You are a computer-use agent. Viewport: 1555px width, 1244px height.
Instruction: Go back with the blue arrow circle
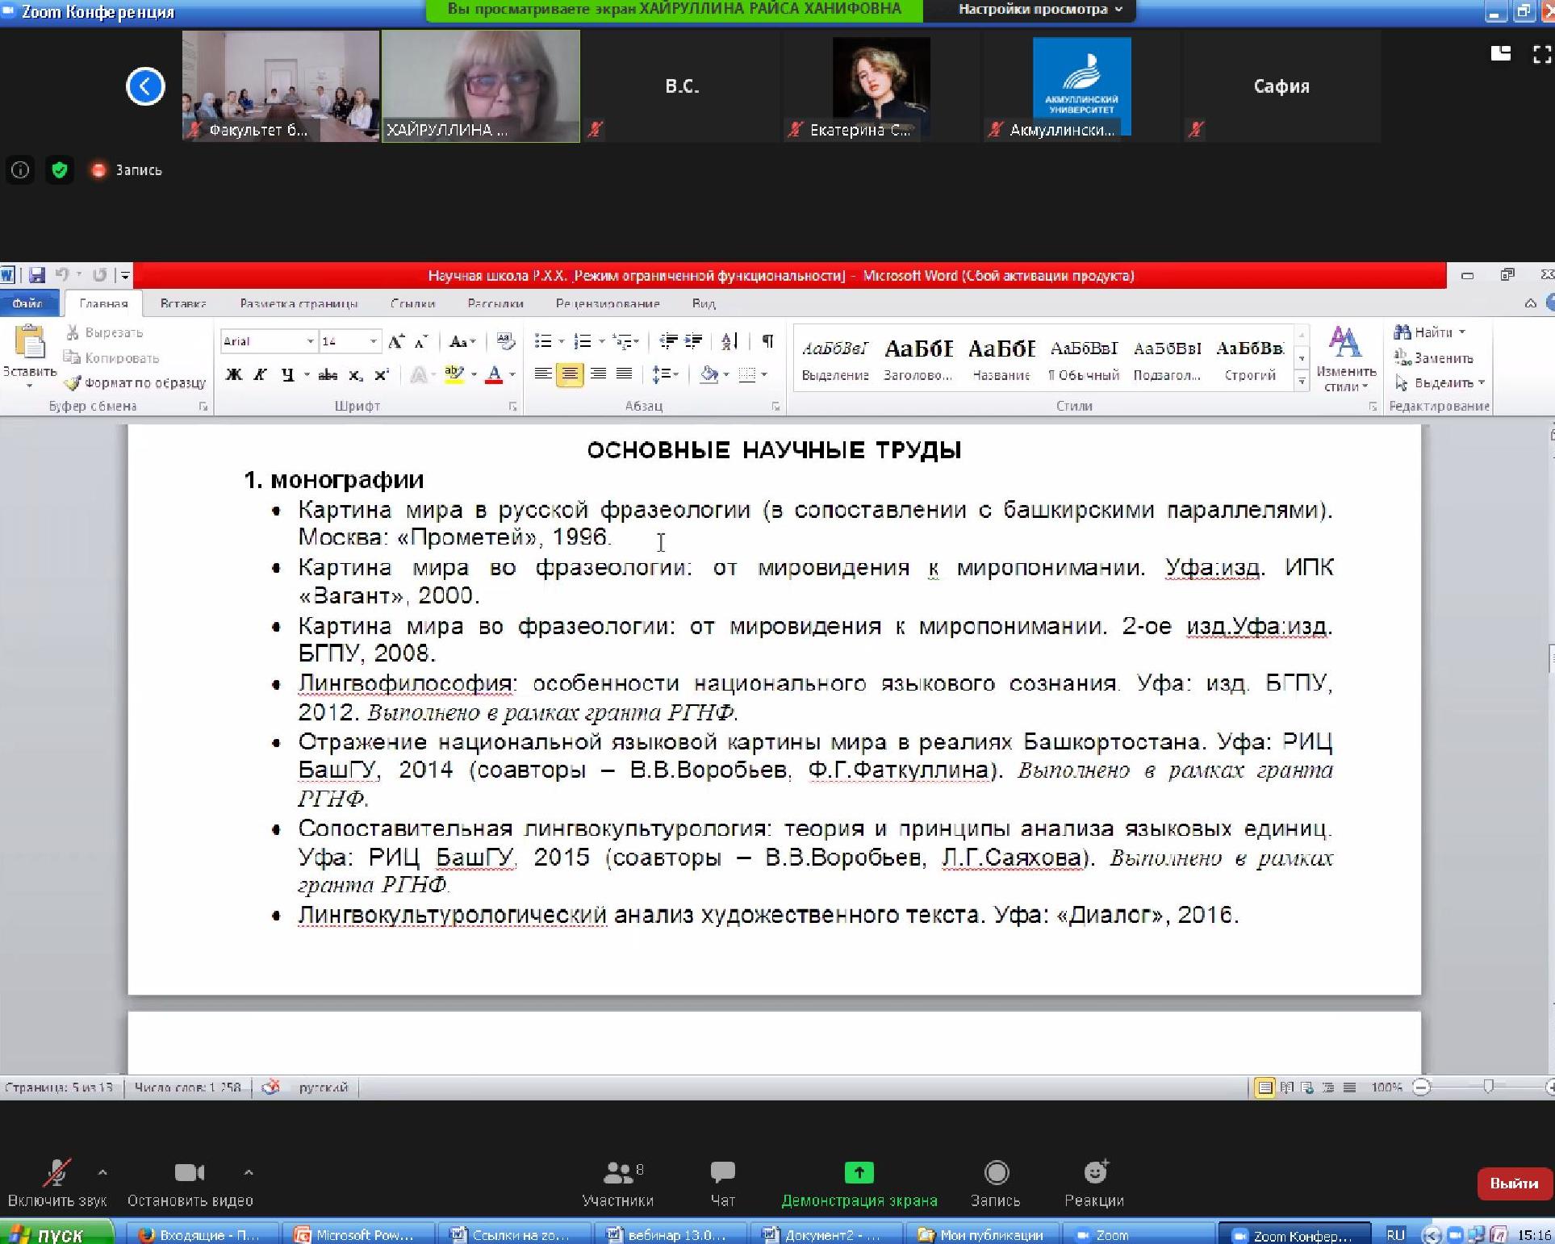click(x=145, y=86)
